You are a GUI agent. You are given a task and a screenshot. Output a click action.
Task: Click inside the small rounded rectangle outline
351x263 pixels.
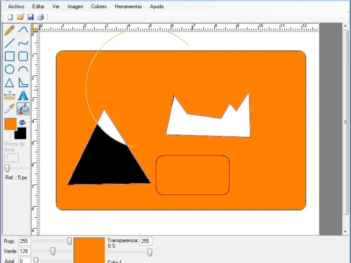click(x=193, y=175)
